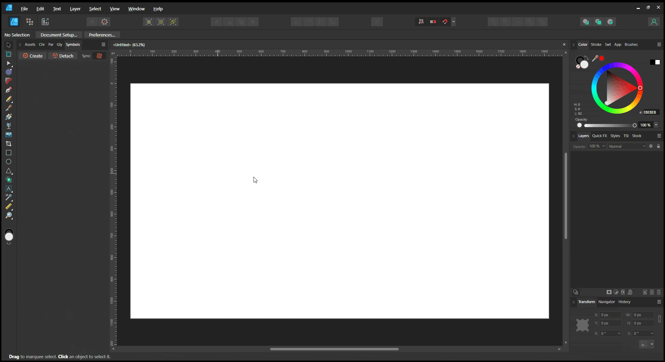Viewport: 665px width, 362px height.
Task: Select the Artboard tool
Action: [x=9, y=54]
